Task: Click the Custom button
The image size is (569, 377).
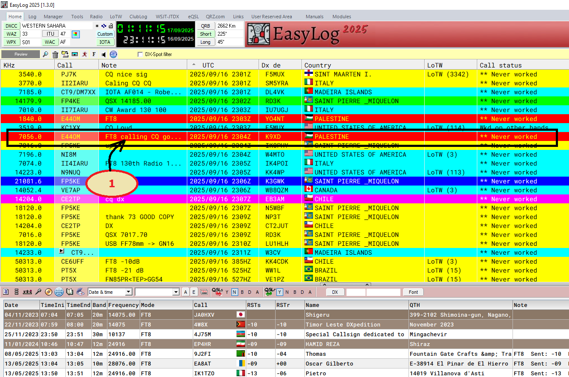Action: 105,34
